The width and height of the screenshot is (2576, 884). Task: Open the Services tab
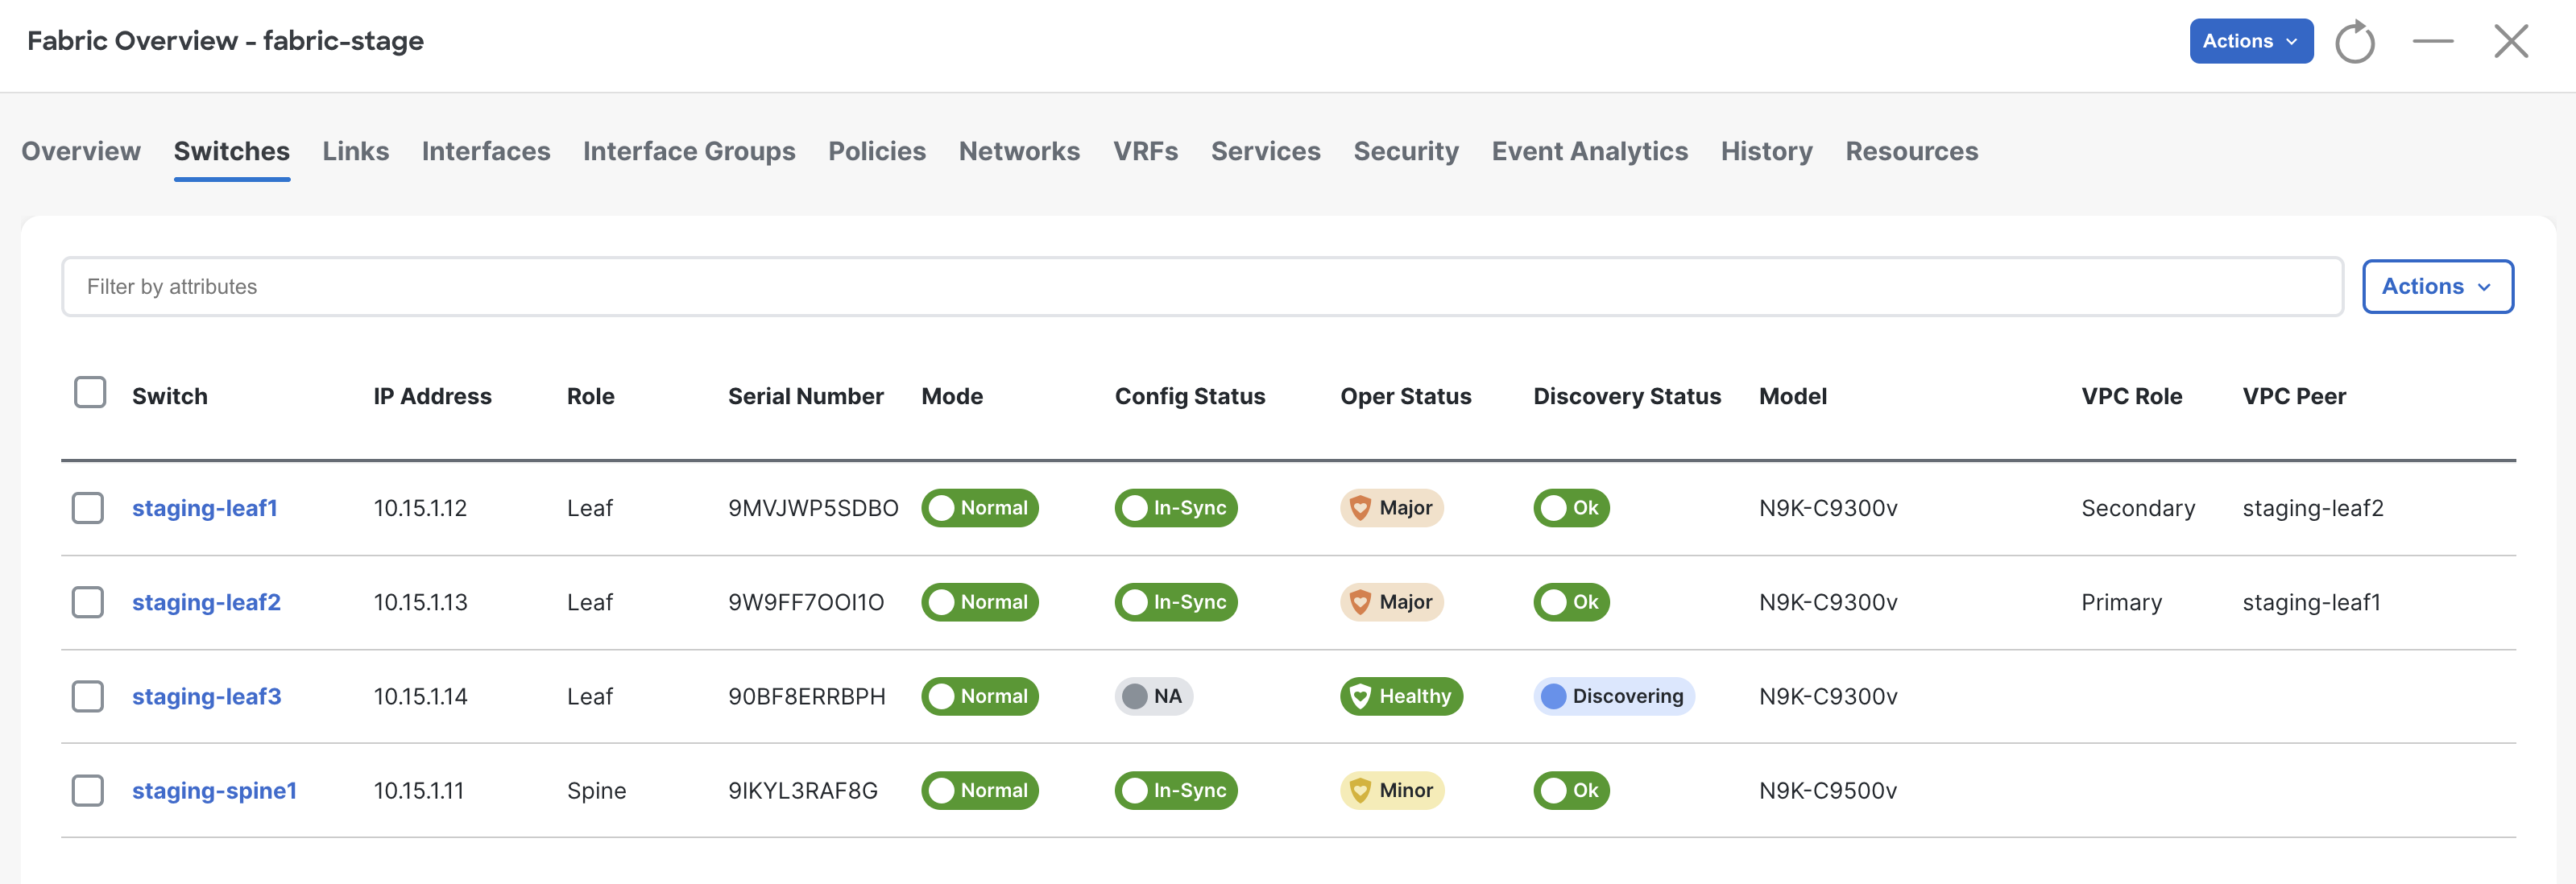coord(1266,151)
